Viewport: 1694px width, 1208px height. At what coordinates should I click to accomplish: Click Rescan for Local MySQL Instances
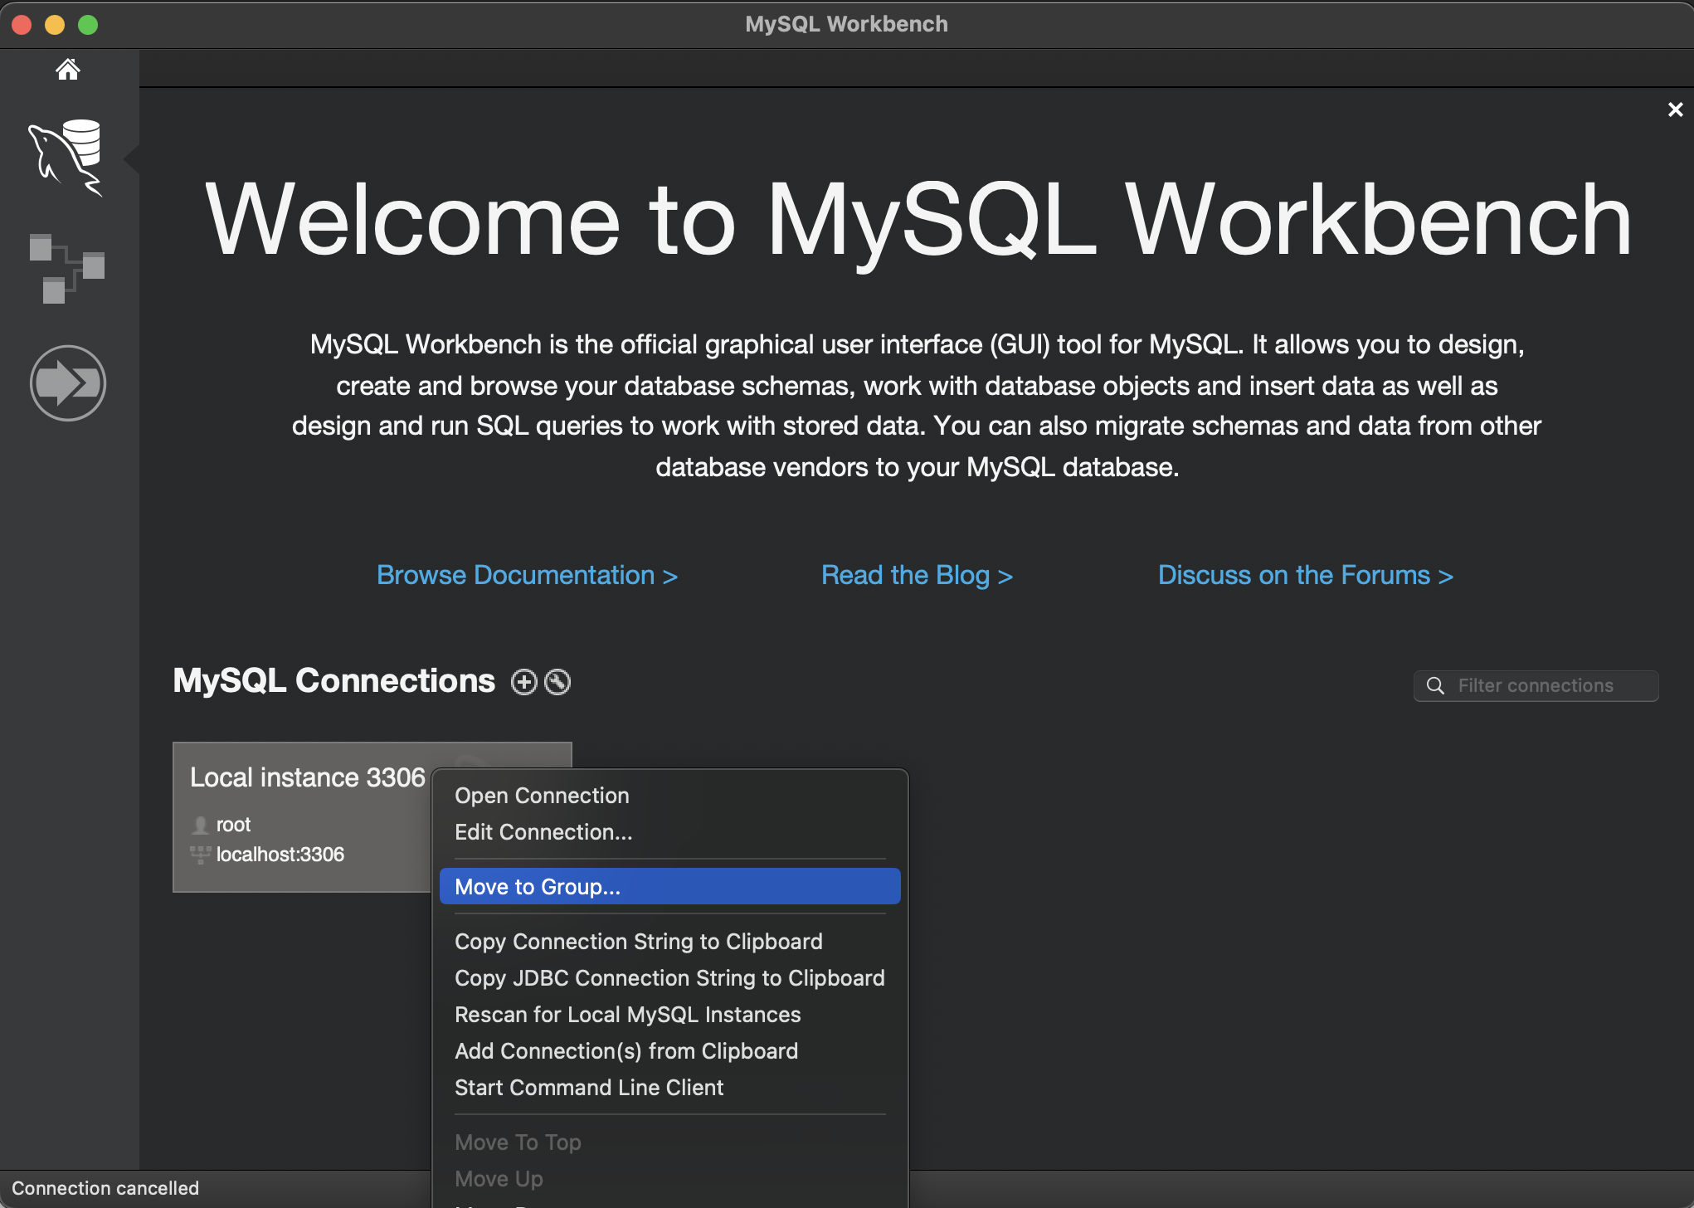[627, 1014]
